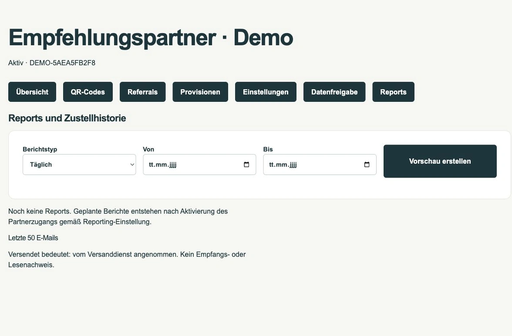Viewport: 512px width, 336px height.
Task: Click the Noch keine Reports notice text
Action: point(118,216)
